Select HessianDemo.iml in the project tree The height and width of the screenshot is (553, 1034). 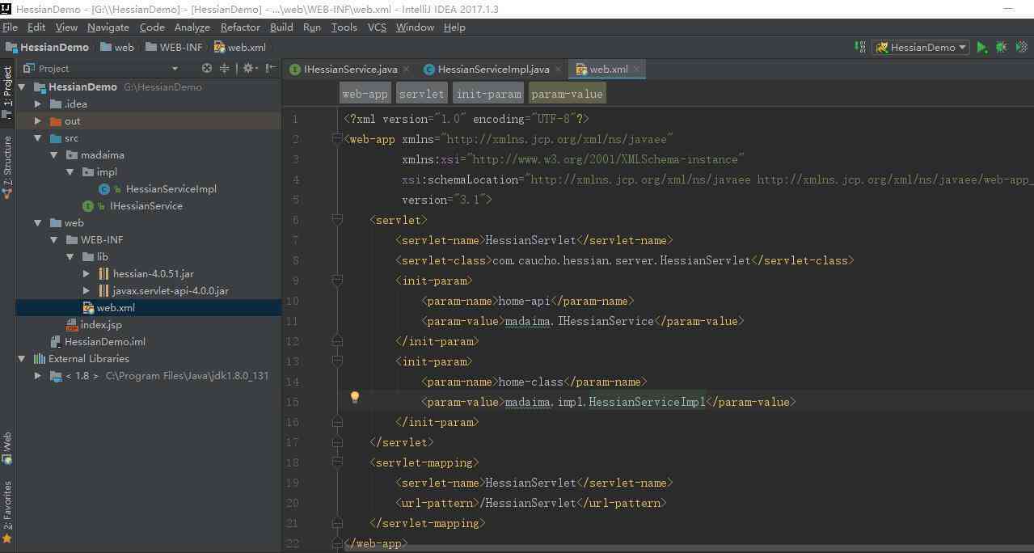[105, 341]
